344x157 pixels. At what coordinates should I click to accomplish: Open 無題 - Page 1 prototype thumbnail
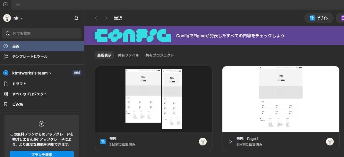(280, 99)
